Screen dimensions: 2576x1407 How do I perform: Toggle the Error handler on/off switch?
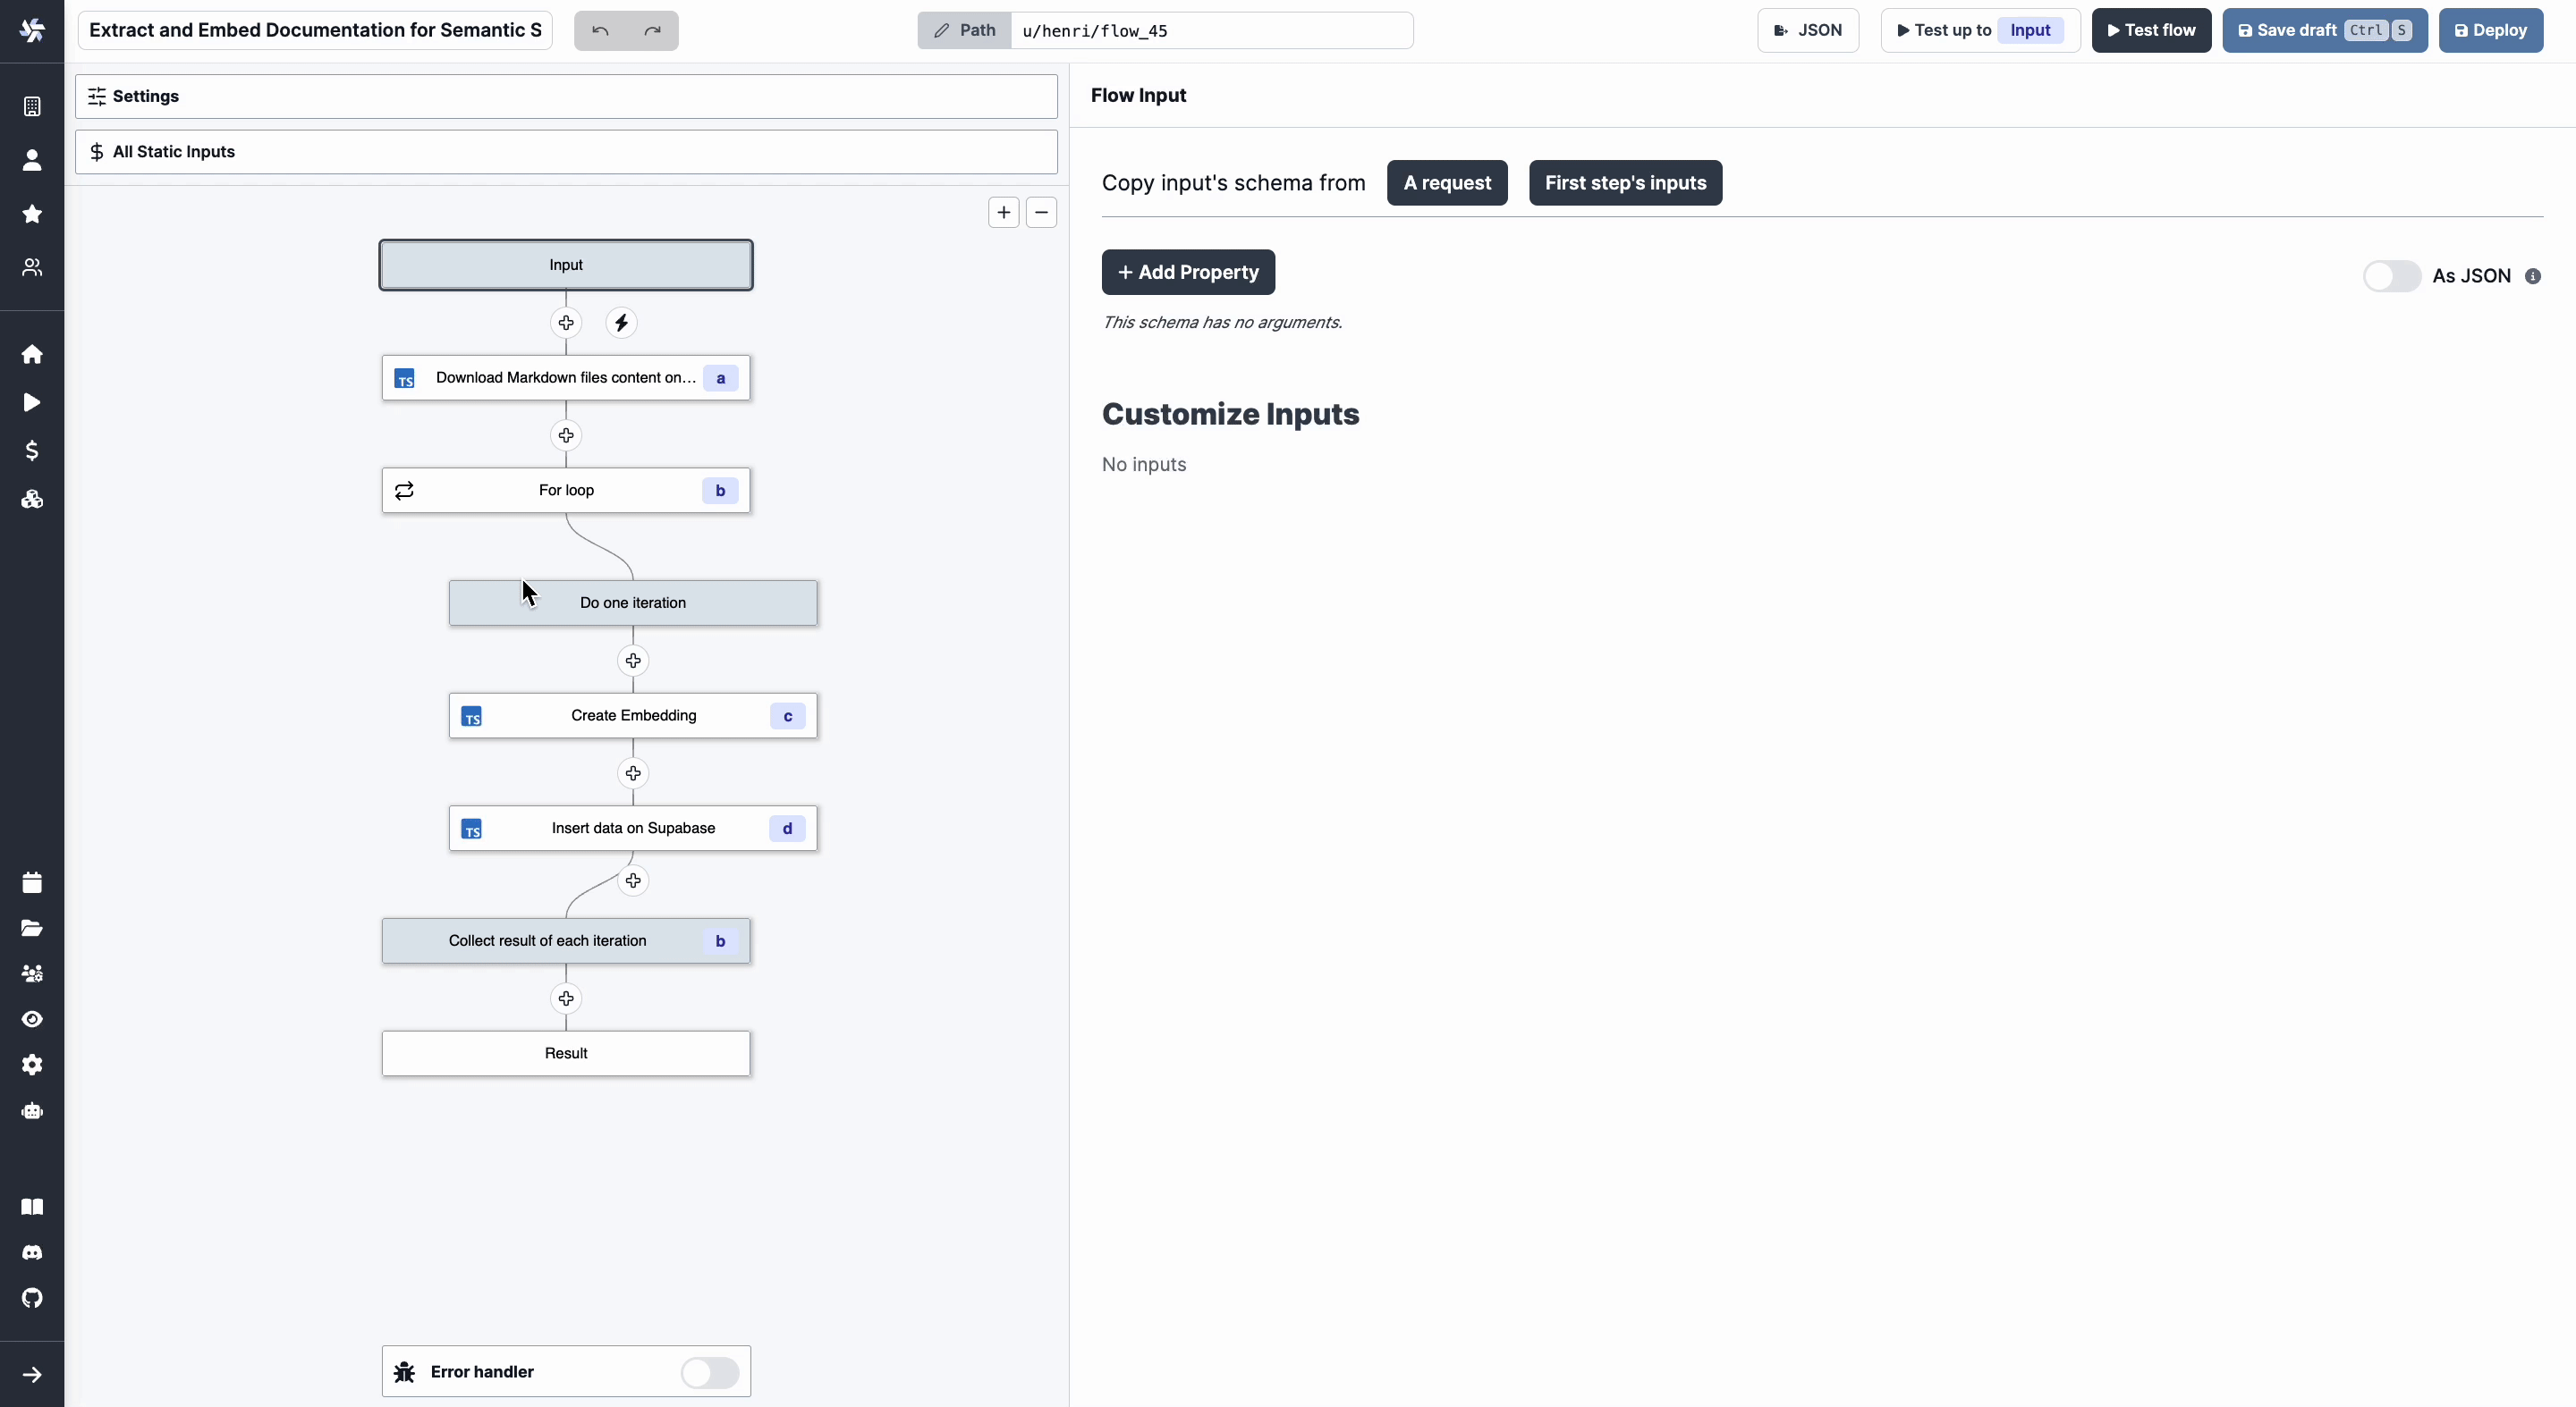point(708,1370)
